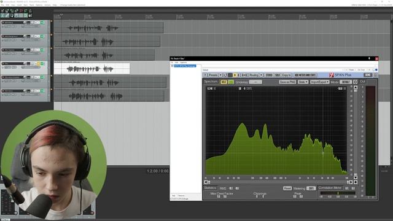Viewport: 393px width, 221px height.
Task: Open the Mode DEFAULT selector
Action: click(346, 82)
